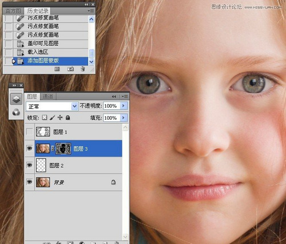Click the Channels icon in the collapsed dock
Screen dimensions: 286x244
[x=16, y=112]
